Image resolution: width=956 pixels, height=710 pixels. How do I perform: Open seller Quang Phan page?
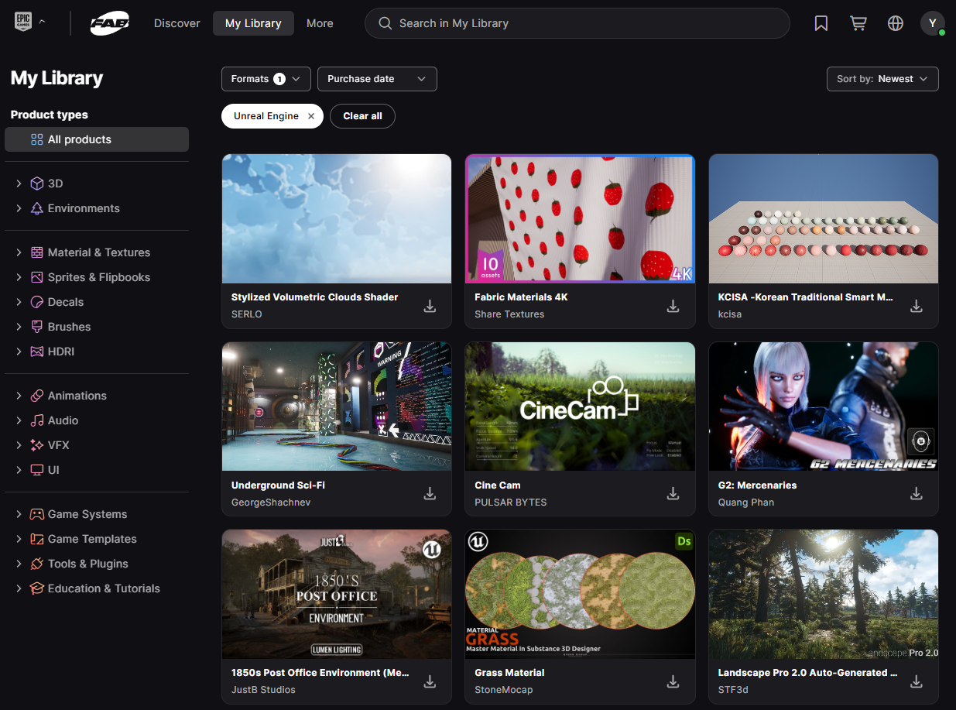coord(746,502)
